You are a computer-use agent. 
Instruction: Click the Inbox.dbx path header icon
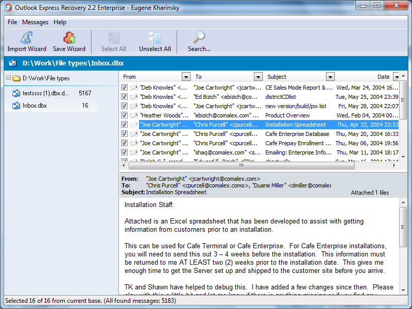12,63
